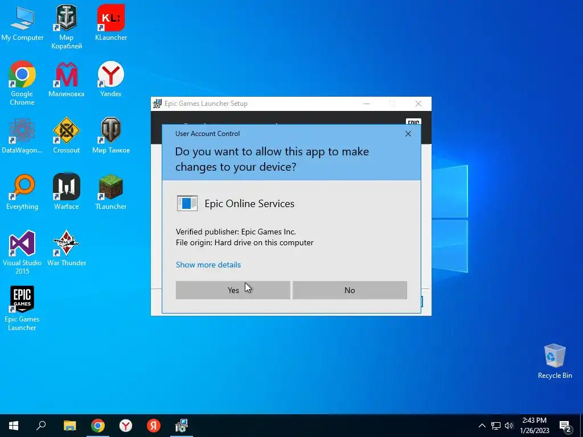Open the notification center icon
583x437 pixels.
tap(565, 426)
